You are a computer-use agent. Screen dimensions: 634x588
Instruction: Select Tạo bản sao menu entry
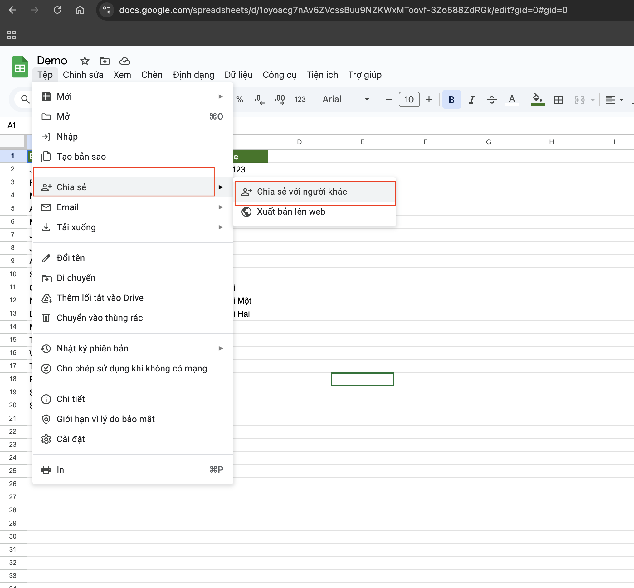click(81, 157)
